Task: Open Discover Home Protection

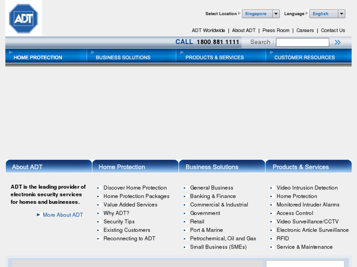Action: click(135, 188)
